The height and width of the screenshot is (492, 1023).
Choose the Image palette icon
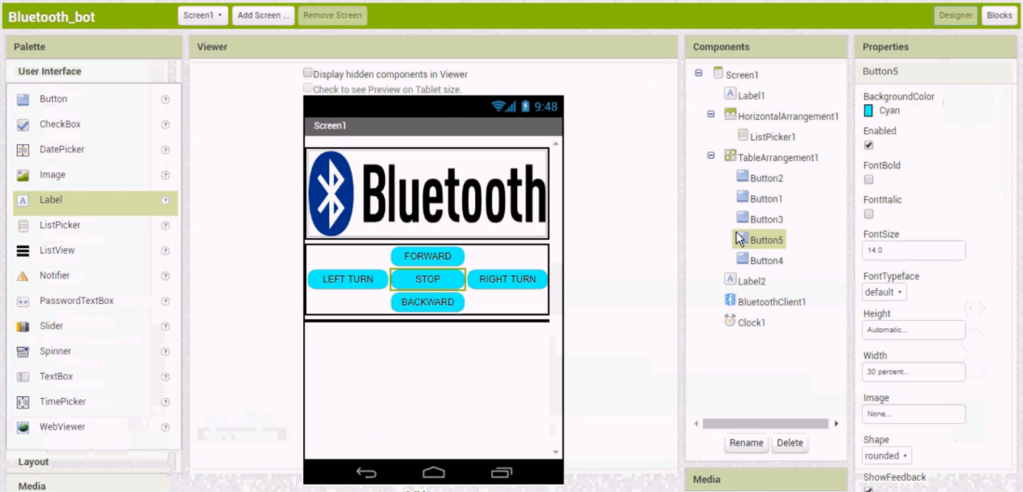tap(23, 176)
